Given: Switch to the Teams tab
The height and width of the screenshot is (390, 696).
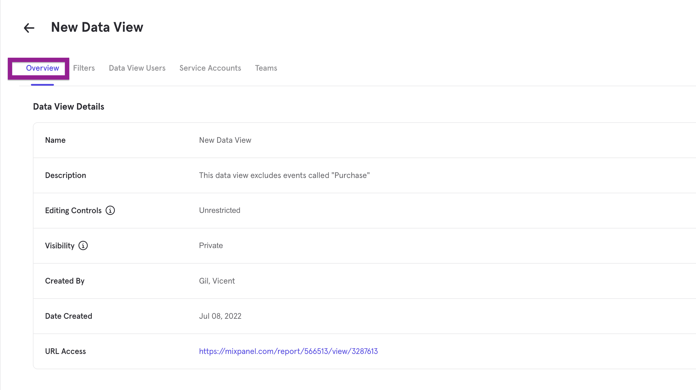Looking at the screenshot, I should [x=265, y=68].
